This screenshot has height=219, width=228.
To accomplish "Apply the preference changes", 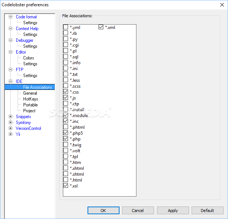I will click(x=173, y=210).
